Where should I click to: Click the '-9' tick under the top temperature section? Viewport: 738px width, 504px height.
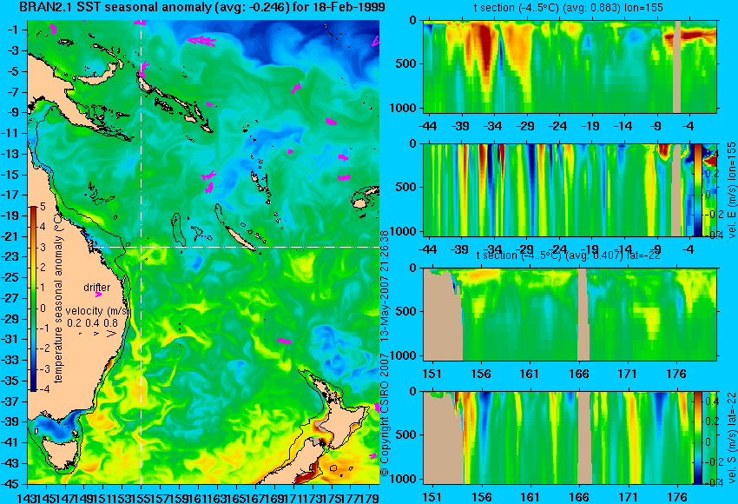656,126
